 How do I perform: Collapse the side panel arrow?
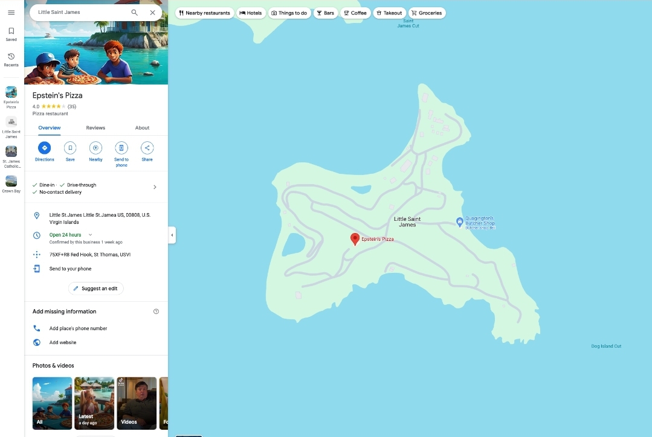tap(172, 235)
